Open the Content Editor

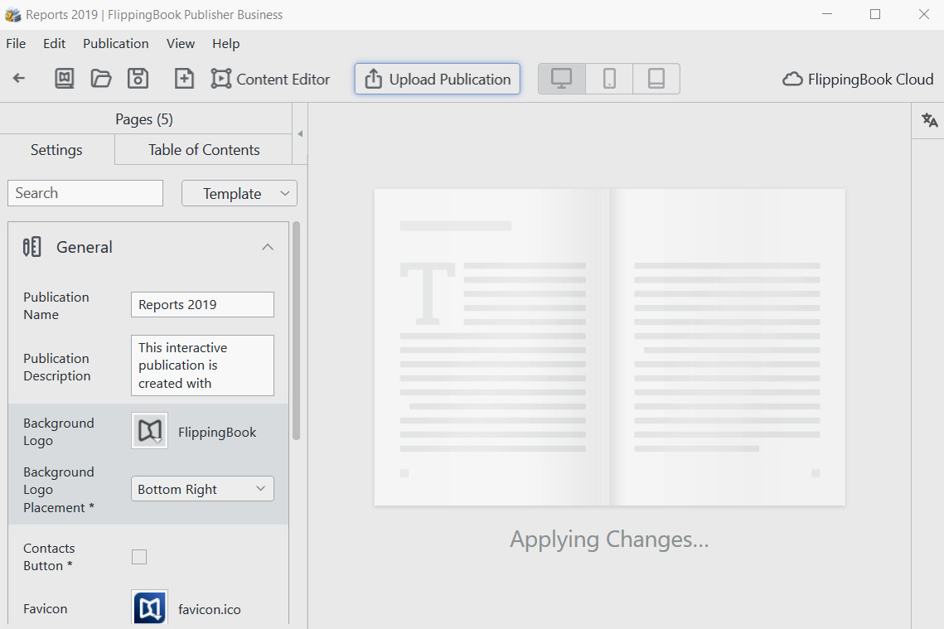point(270,79)
